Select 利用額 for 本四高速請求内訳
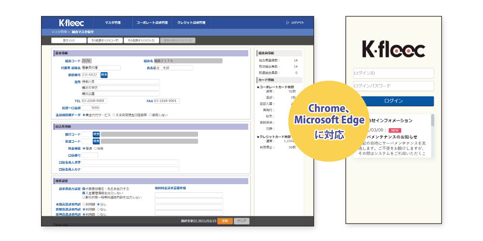Viewport: 483px width, 241px height. [84, 204]
